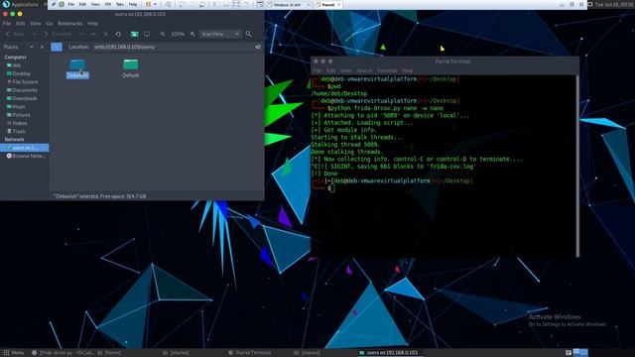The width and height of the screenshot is (635, 357).
Task: Toggle the location path edit button
Action: coord(57,47)
